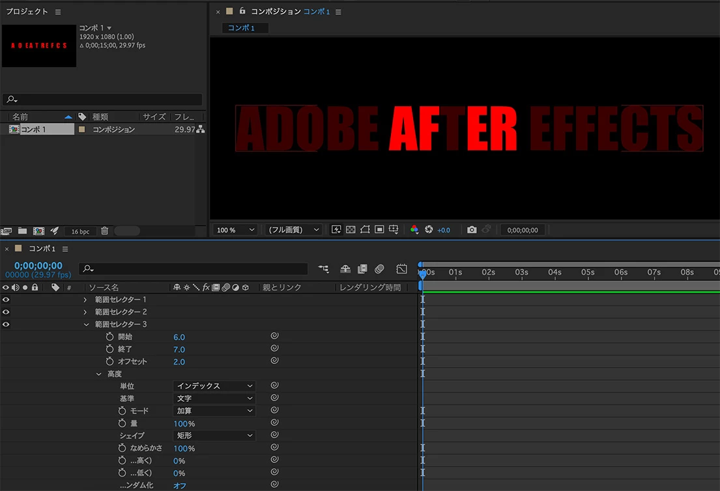Open the 100 % magnification dropdown

(x=235, y=230)
